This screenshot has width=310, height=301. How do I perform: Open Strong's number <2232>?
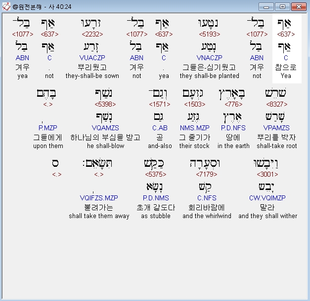[92, 34]
